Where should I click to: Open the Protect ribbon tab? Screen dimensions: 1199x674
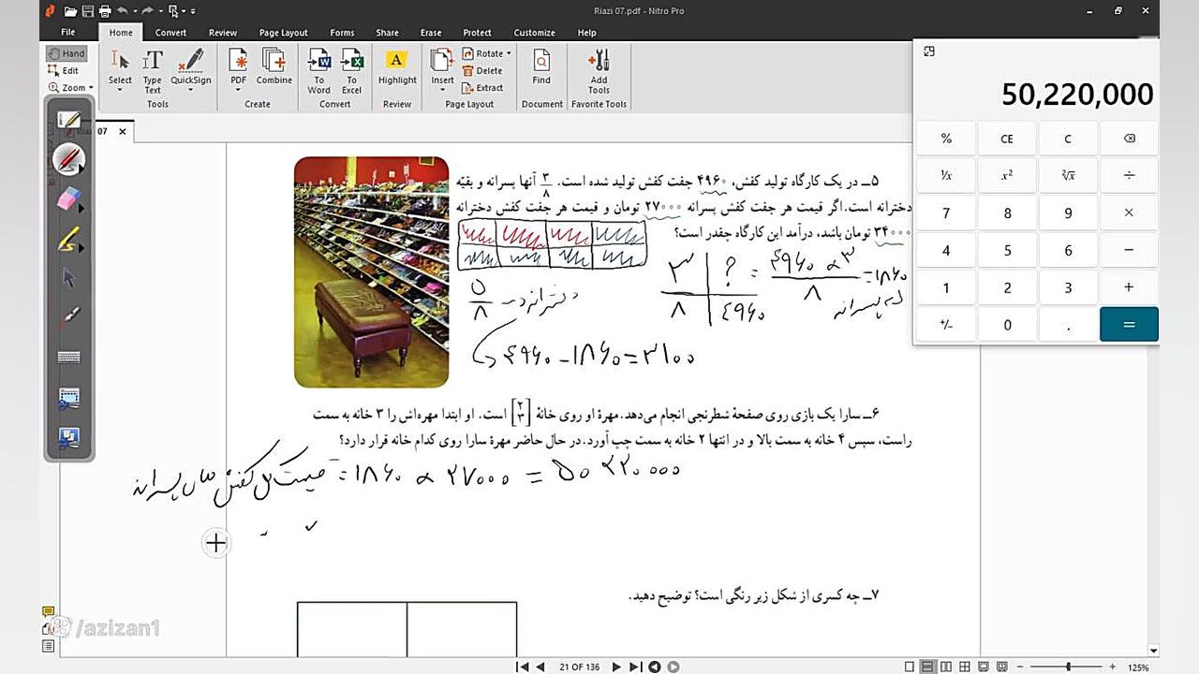(477, 33)
